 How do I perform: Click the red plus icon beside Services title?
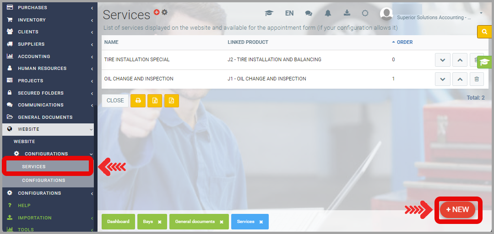[x=157, y=12]
